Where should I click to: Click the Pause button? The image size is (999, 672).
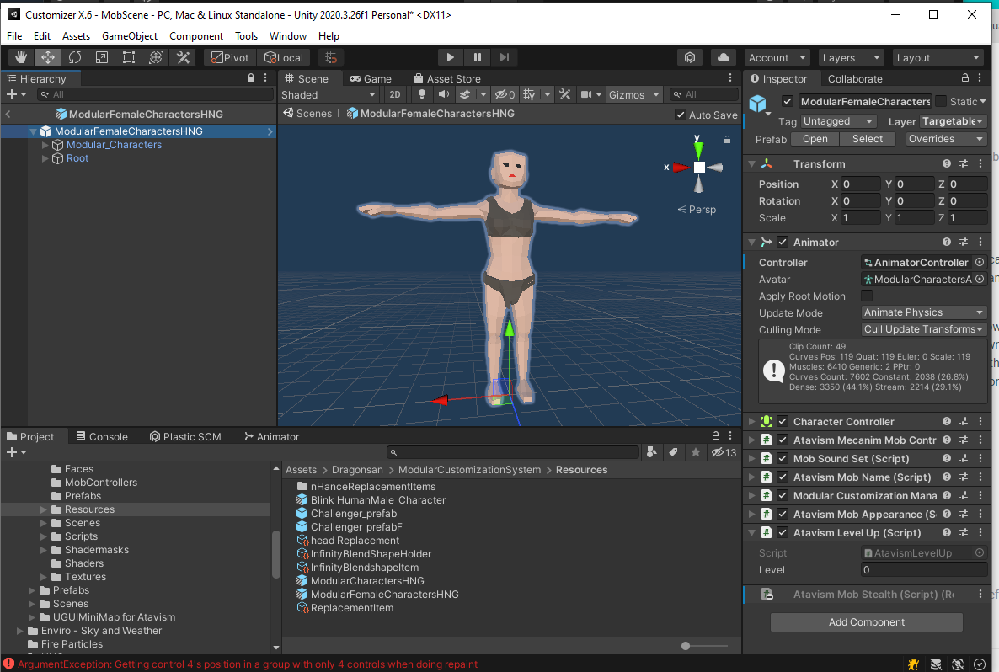(x=478, y=57)
